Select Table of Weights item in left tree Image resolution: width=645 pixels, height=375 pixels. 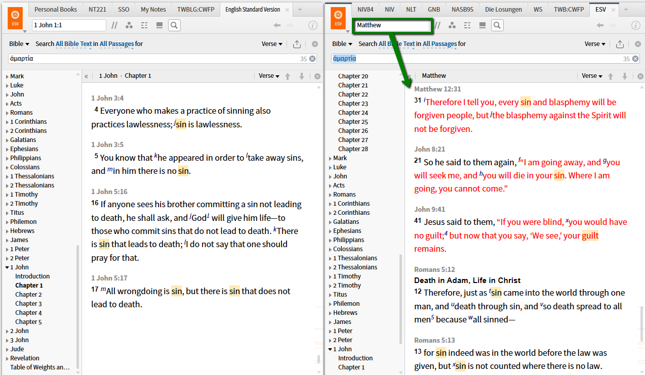(x=40, y=367)
